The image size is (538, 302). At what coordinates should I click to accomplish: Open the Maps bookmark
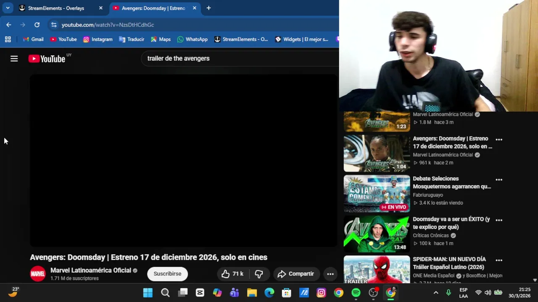(161, 39)
